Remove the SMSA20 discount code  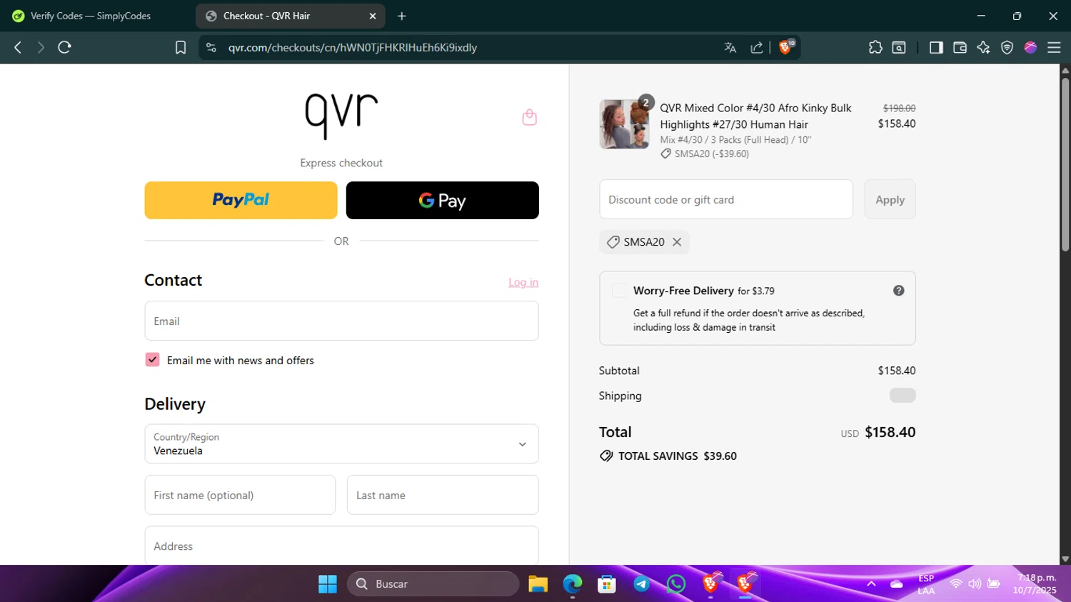click(x=677, y=242)
